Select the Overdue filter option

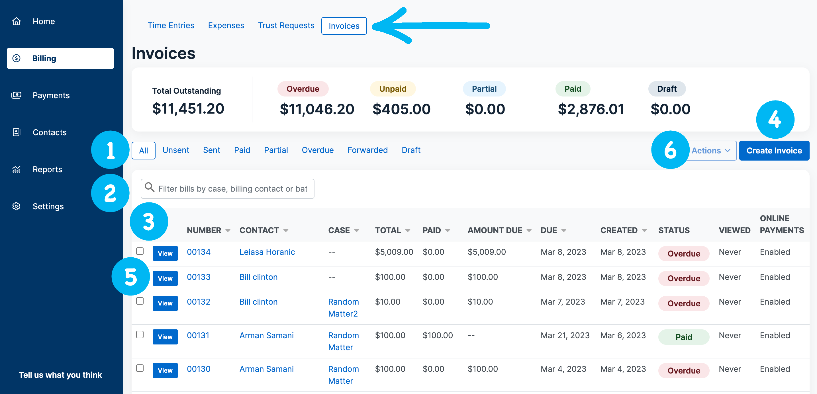[317, 150]
